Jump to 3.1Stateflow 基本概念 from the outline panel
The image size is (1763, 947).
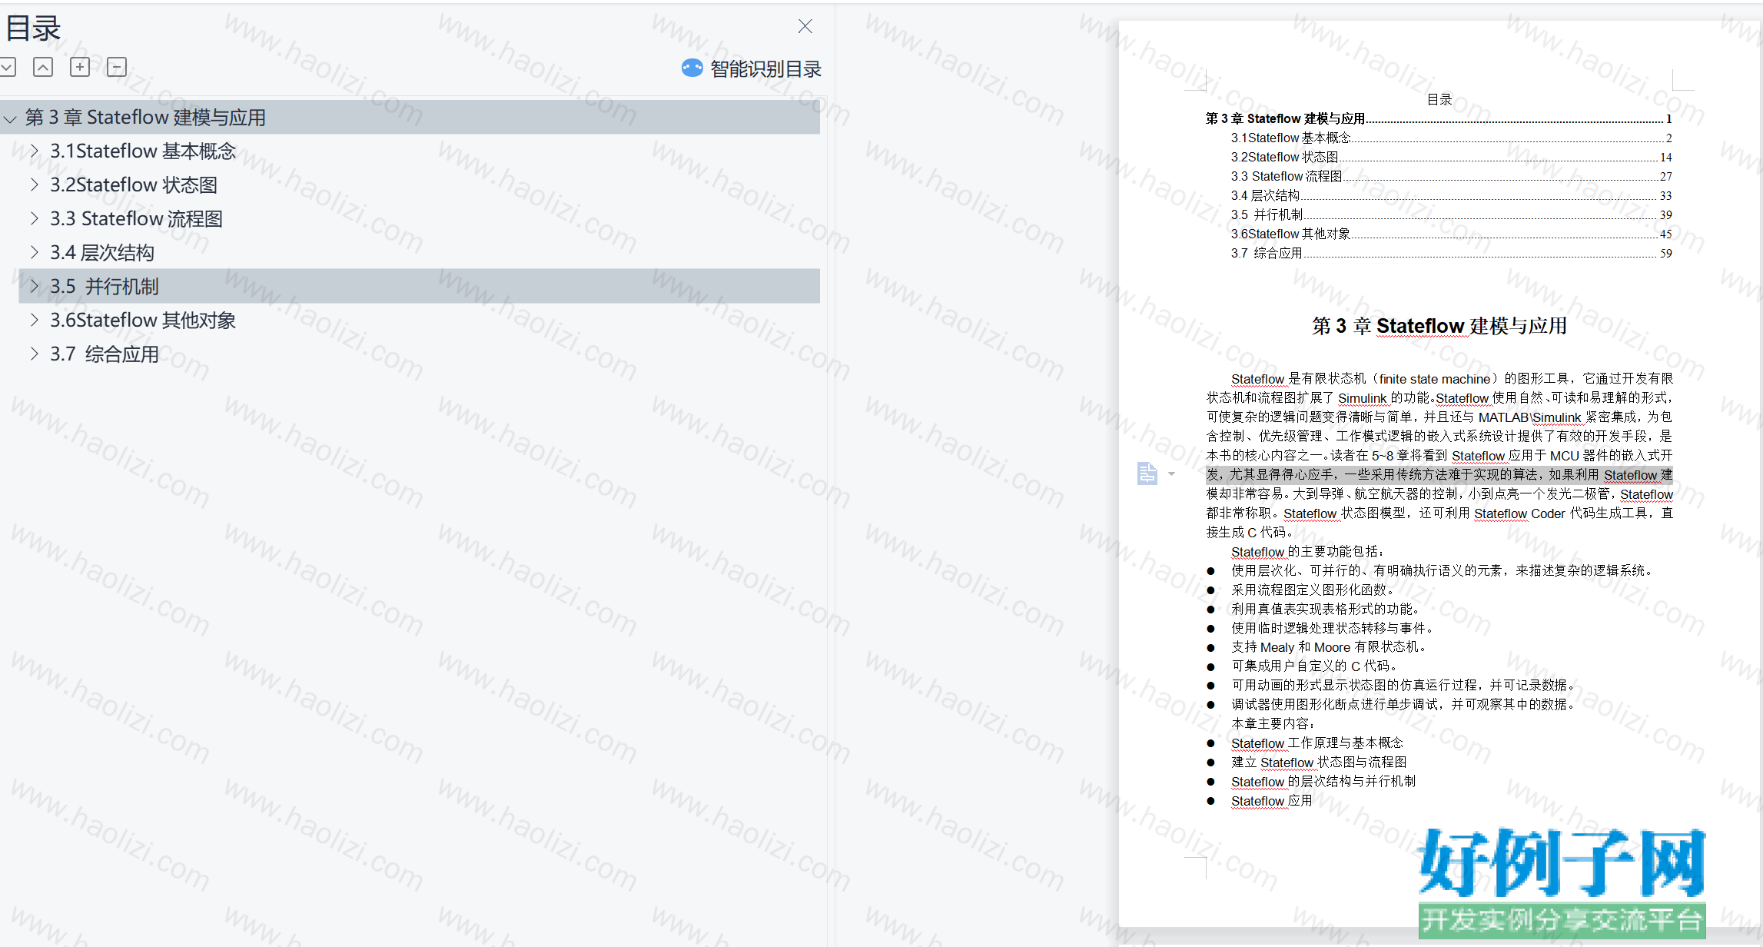click(x=143, y=151)
